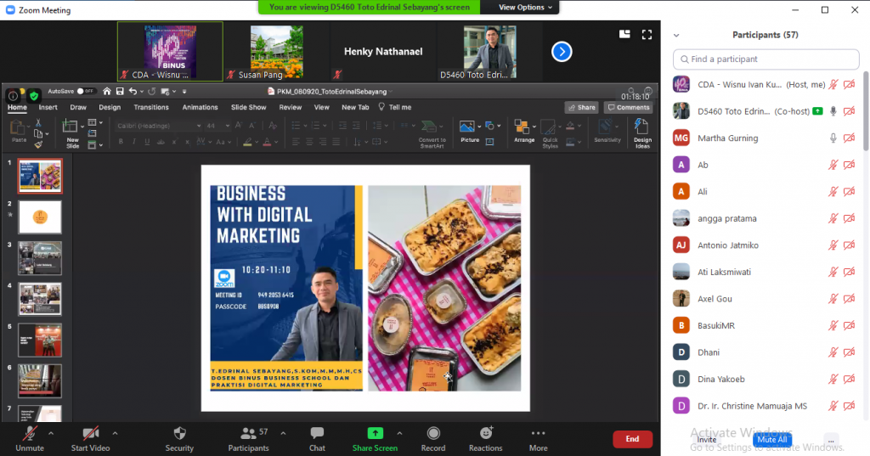Show next video thumbnails with blue arrow
This screenshot has height=456, width=870.
[562, 52]
